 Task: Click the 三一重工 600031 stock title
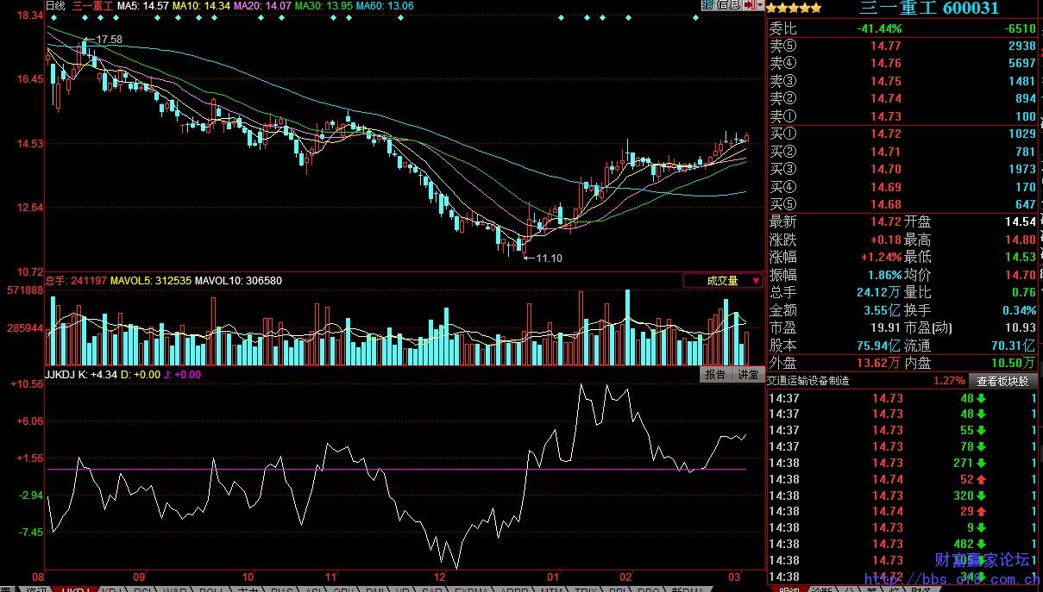(928, 9)
